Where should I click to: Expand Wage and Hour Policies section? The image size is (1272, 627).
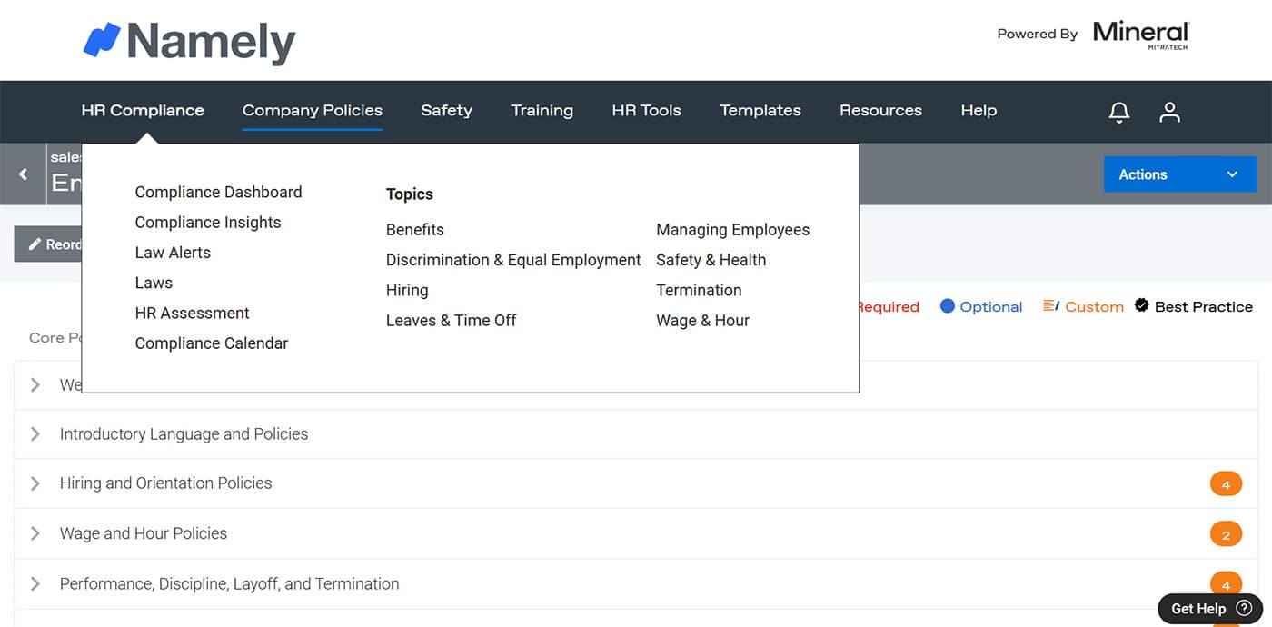coord(35,533)
